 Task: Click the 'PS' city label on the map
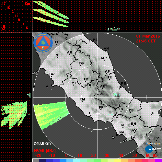pos(95,40)
